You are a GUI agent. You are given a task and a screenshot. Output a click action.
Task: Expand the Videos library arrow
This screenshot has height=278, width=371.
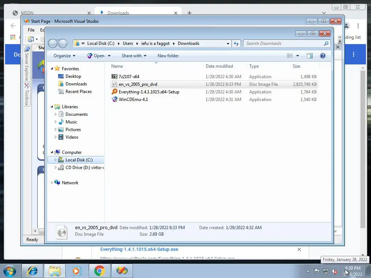55,137
